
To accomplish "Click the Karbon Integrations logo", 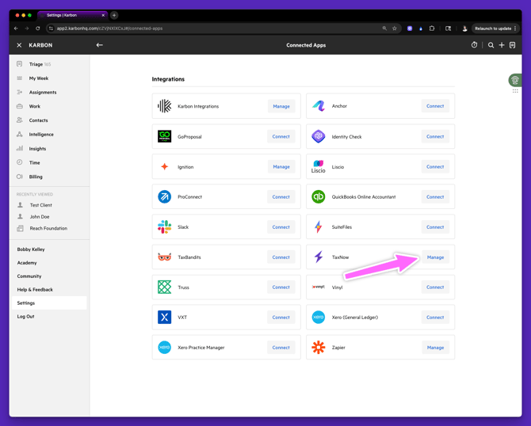I will [165, 106].
